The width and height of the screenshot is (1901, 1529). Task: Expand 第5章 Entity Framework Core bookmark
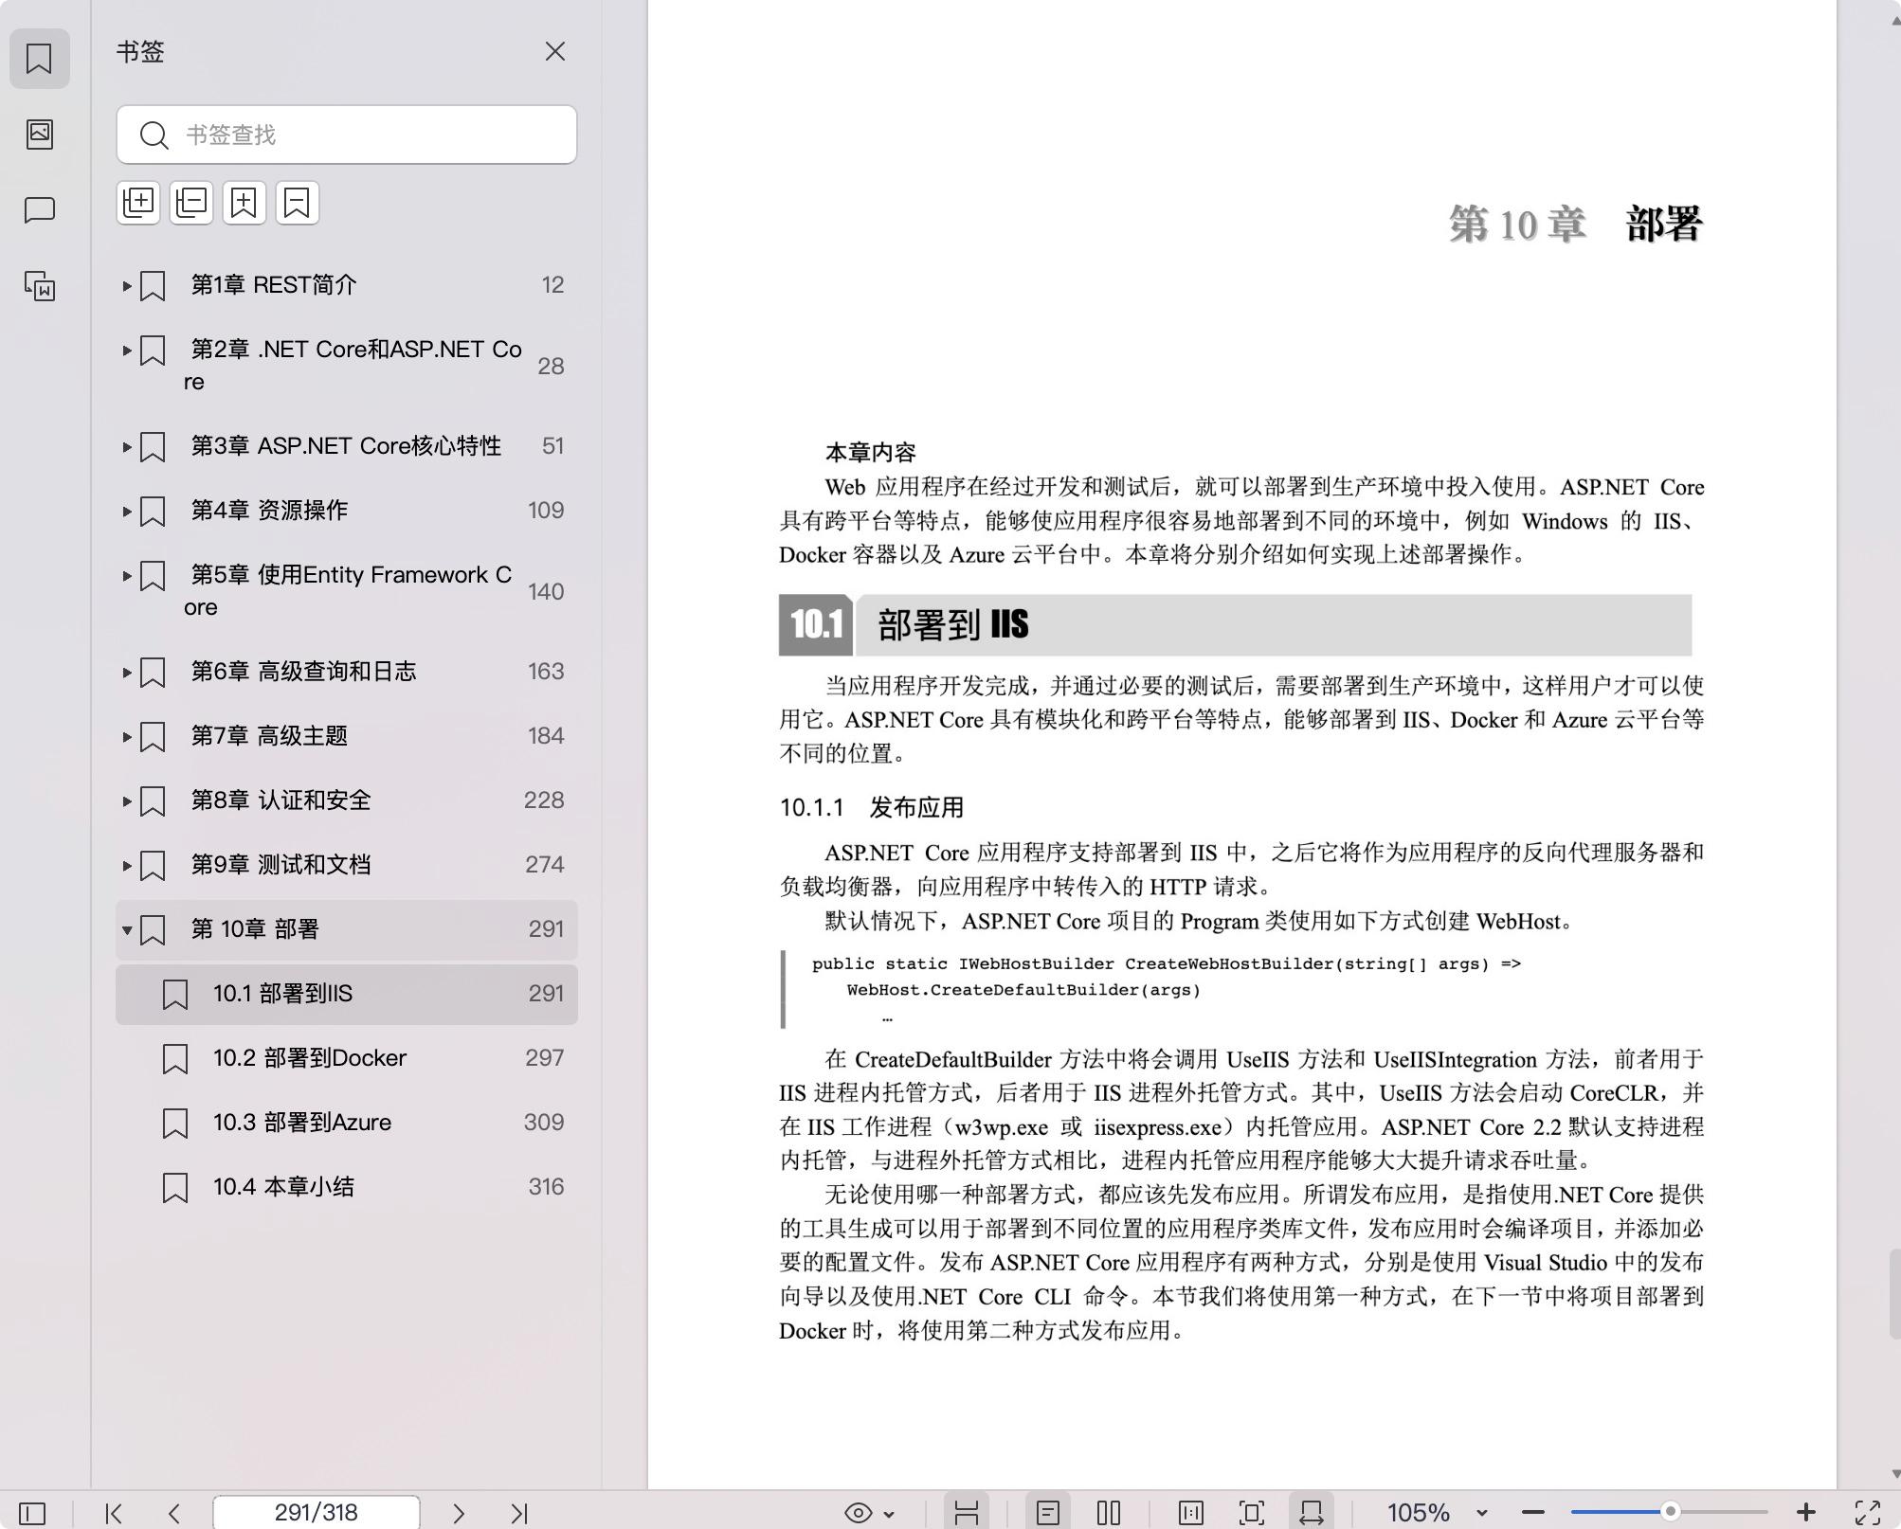coord(127,575)
